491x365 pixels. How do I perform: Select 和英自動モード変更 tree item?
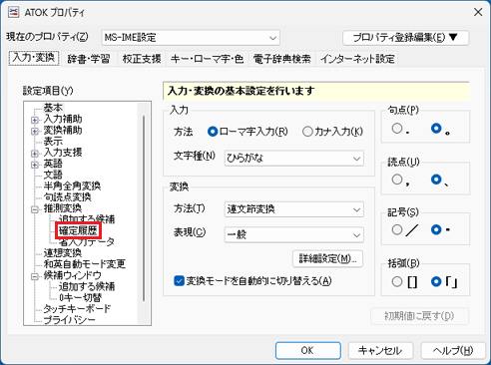[x=85, y=264]
